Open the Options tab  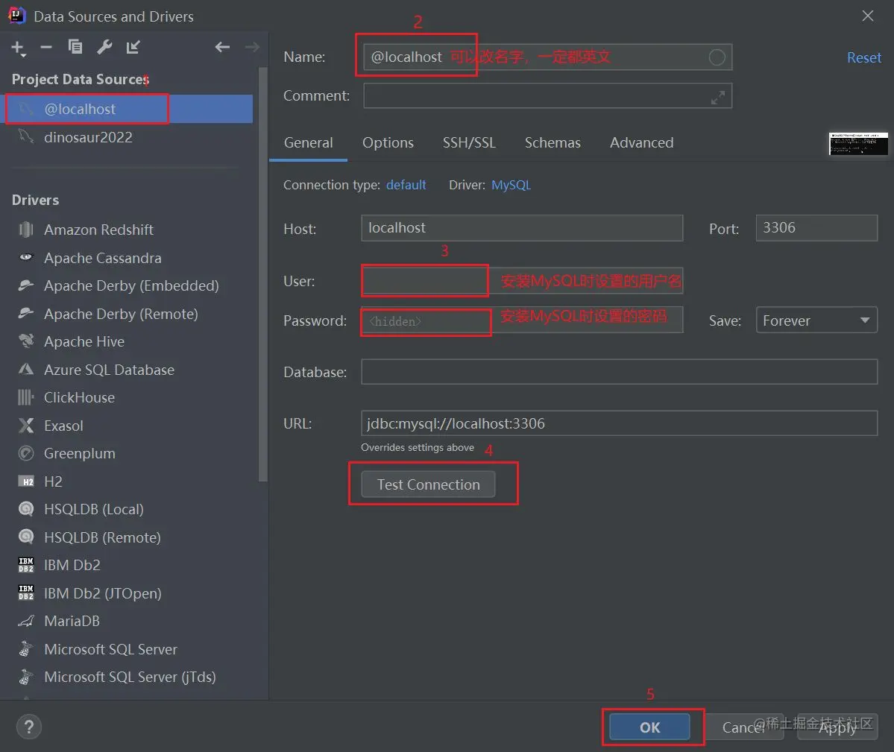pyautogui.click(x=388, y=142)
